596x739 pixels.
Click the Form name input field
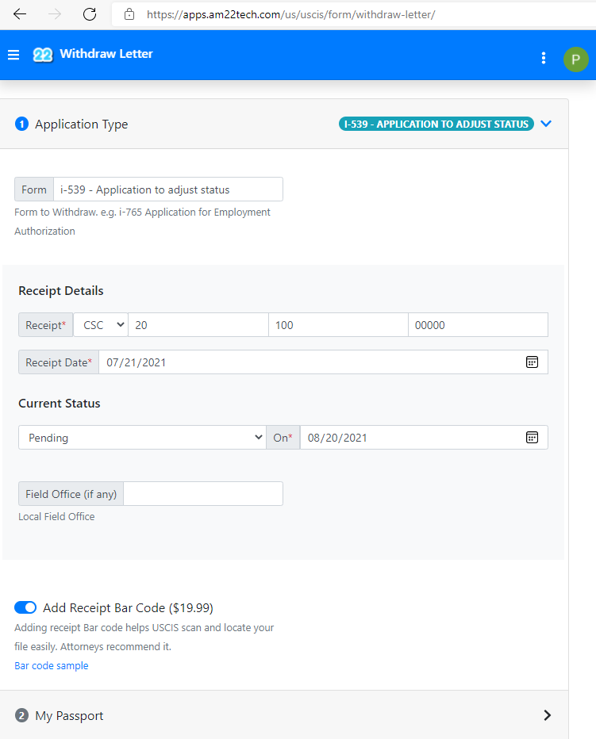point(168,190)
